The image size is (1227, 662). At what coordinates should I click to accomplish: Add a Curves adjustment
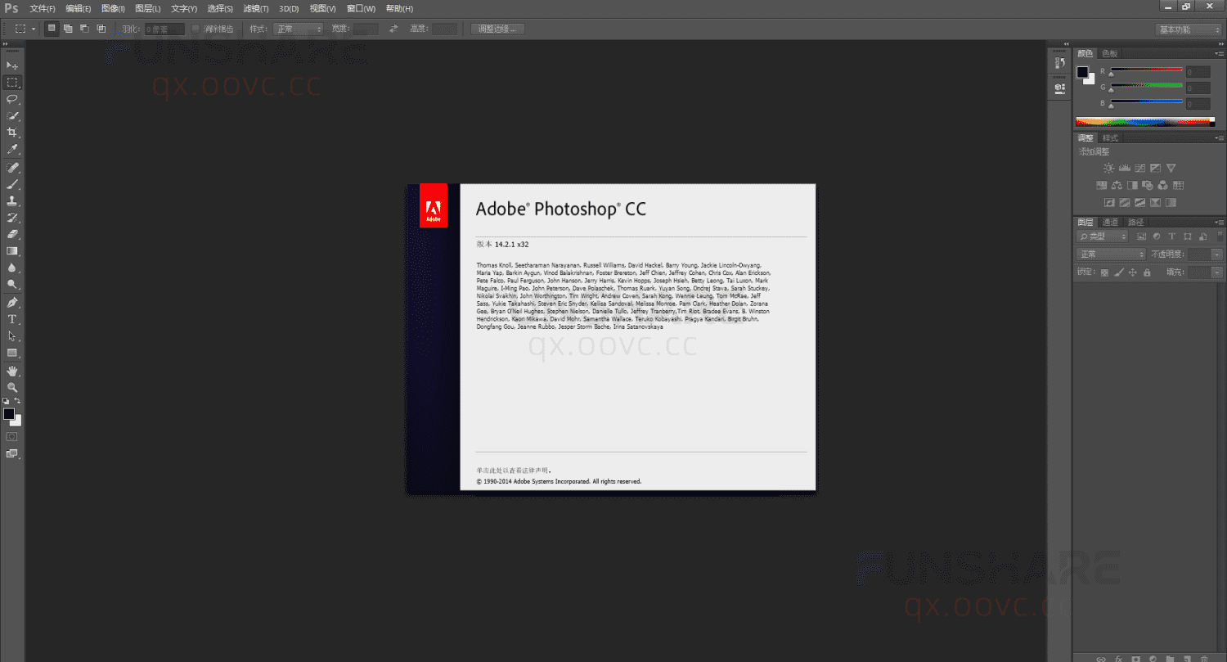tap(1139, 168)
